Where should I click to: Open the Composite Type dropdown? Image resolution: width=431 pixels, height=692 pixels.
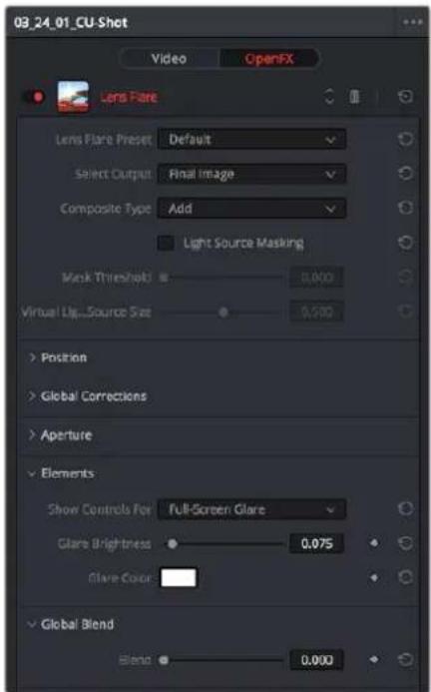click(x=251, y=209)
